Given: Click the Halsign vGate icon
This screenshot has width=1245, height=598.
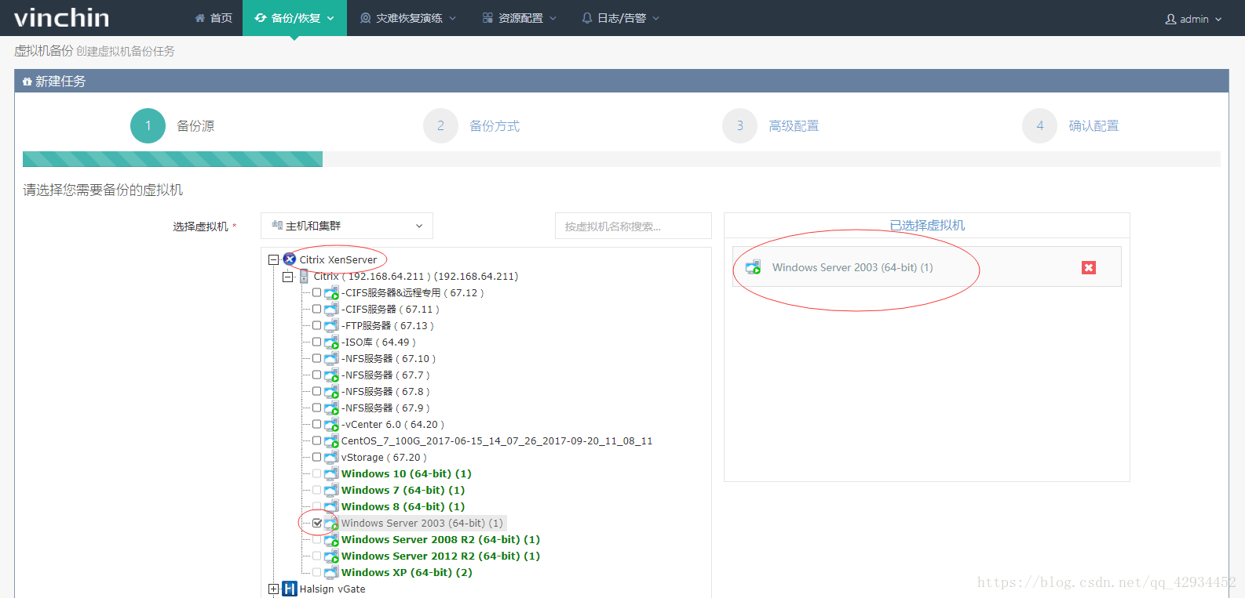Looking at the screenshot, I should tap(289, 589).
